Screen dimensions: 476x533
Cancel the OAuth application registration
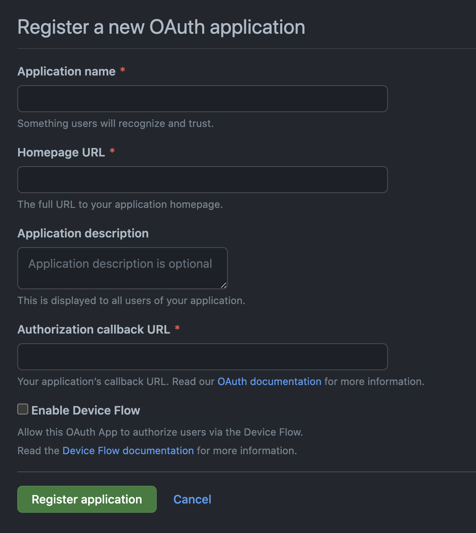192,499
